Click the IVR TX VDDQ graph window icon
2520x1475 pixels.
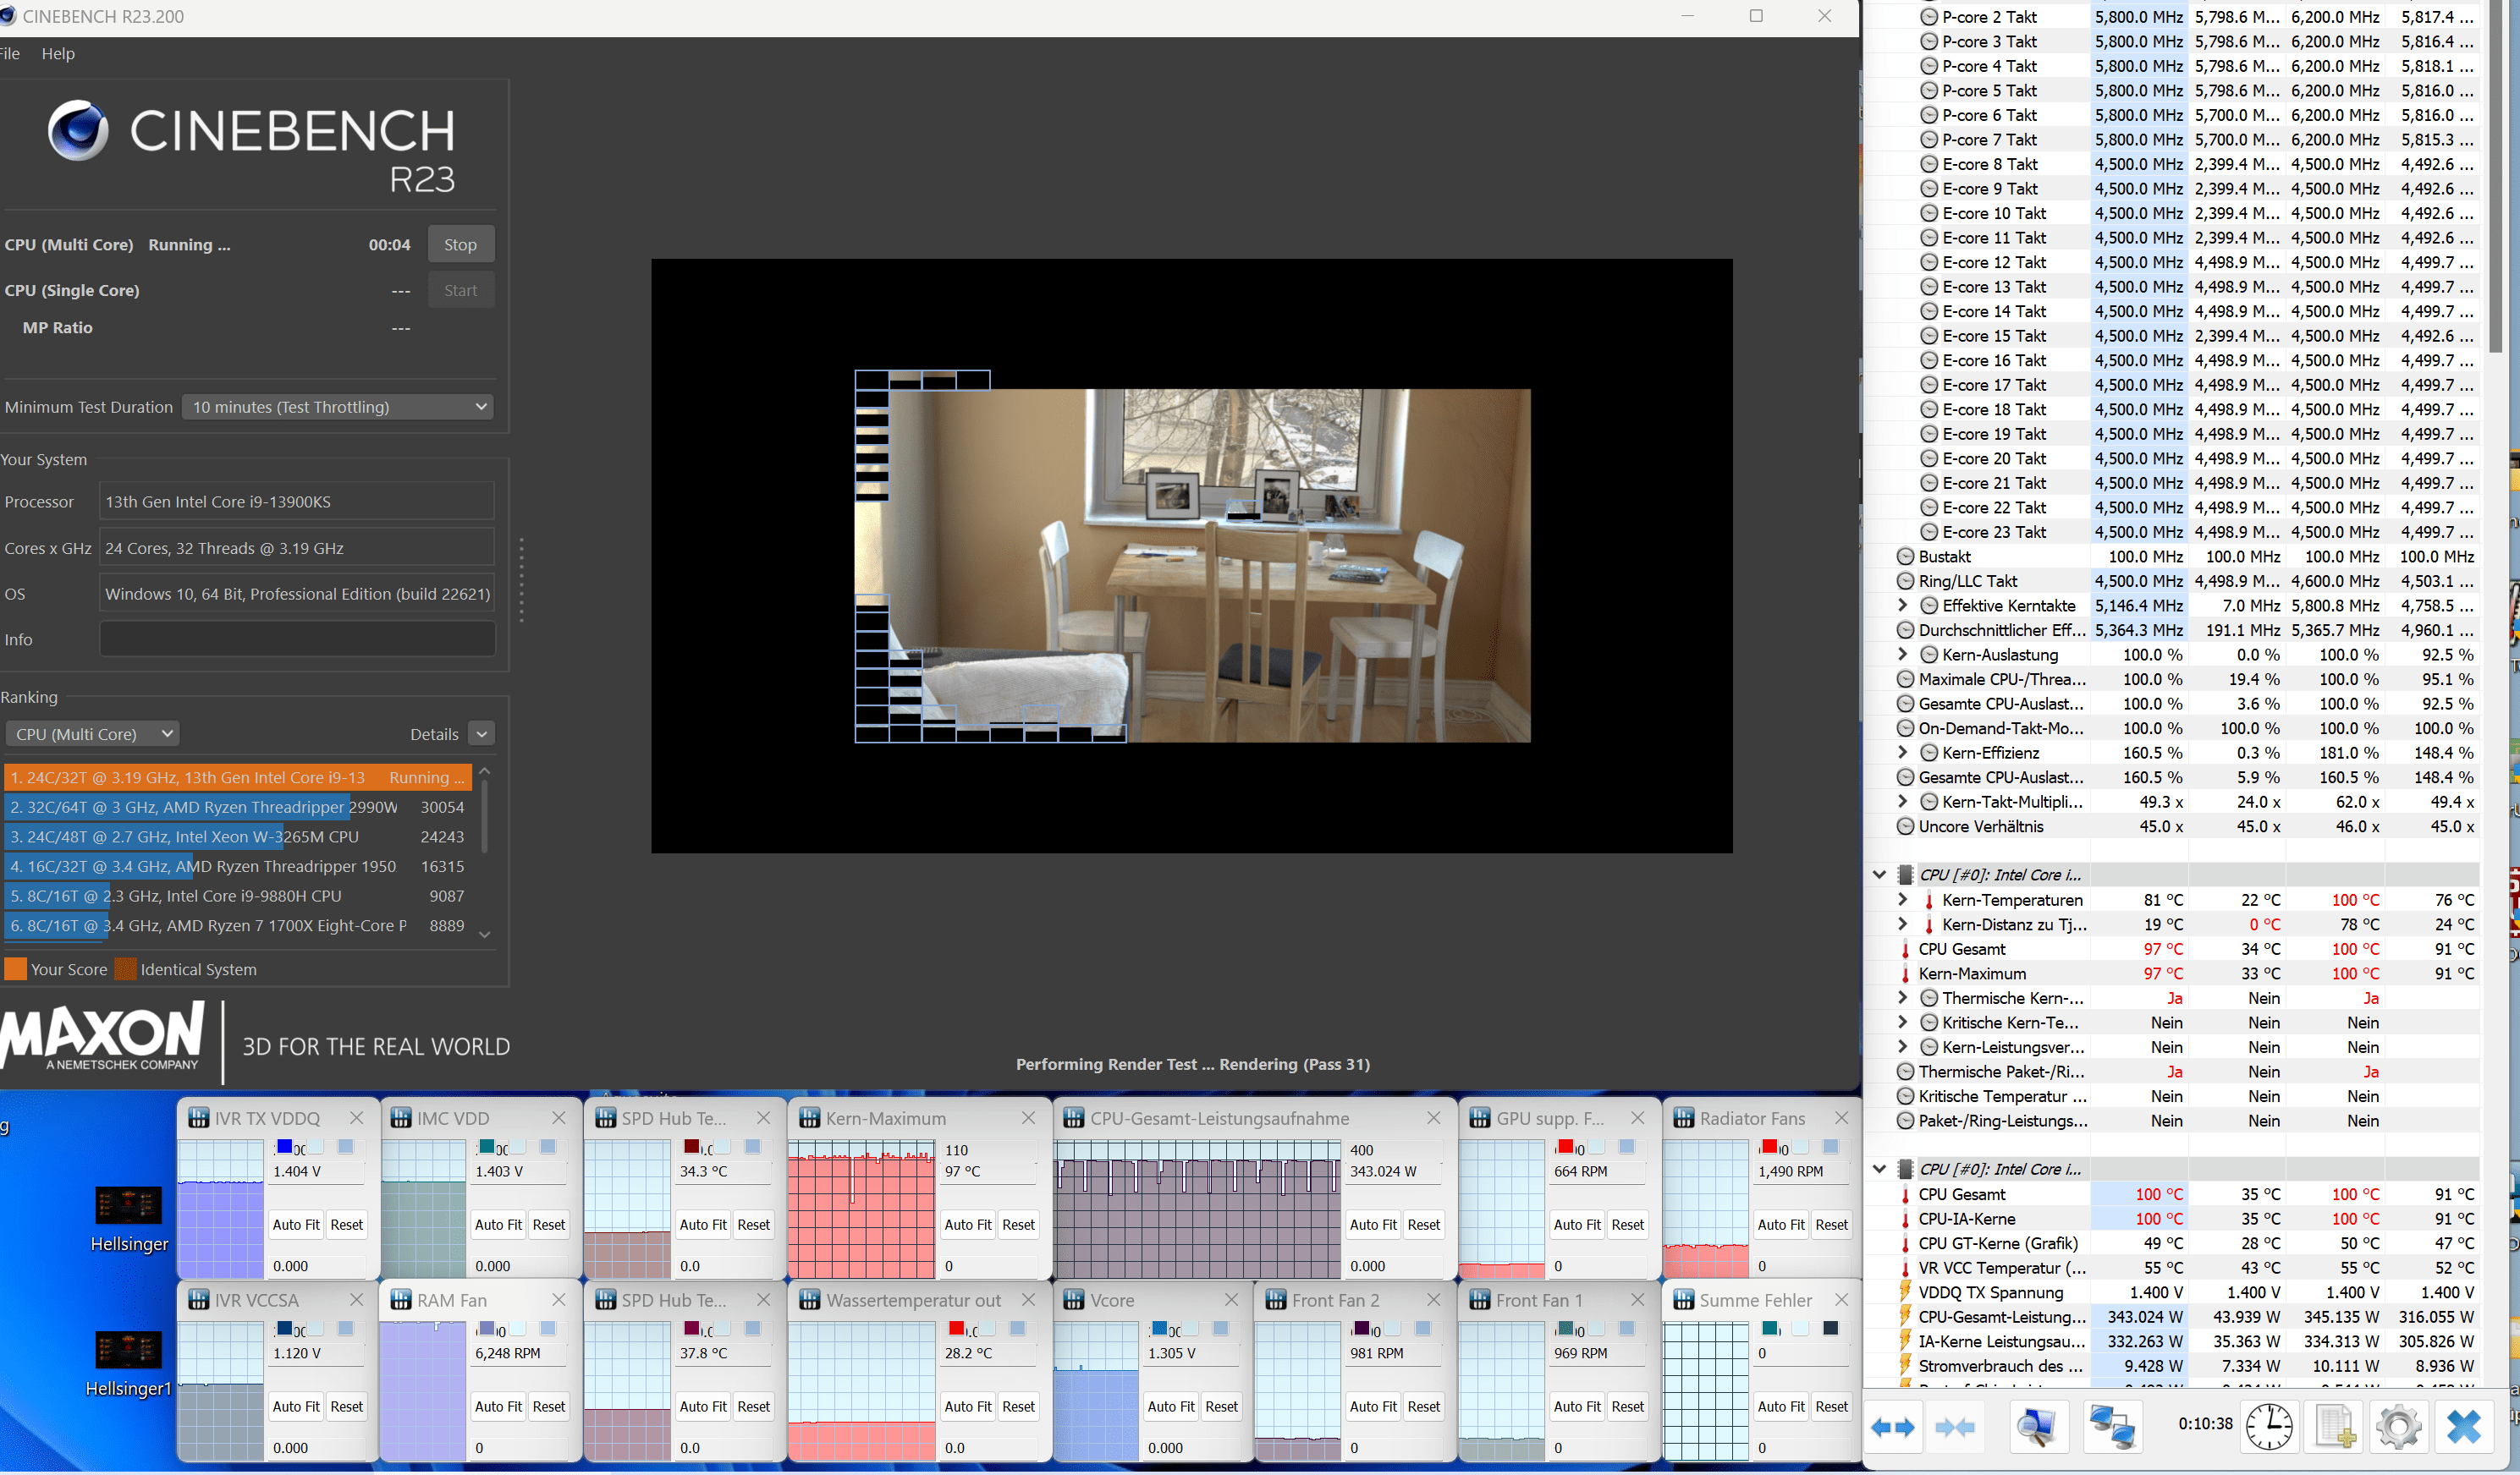[x=198, y=1118]
